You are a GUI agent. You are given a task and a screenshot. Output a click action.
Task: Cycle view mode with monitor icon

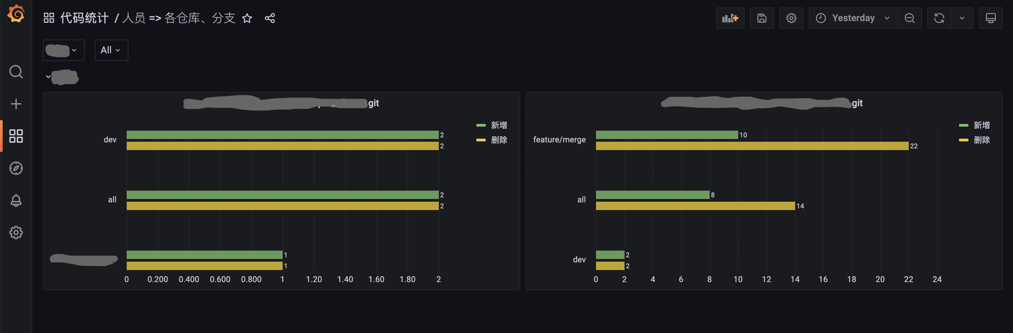[991, 18]
